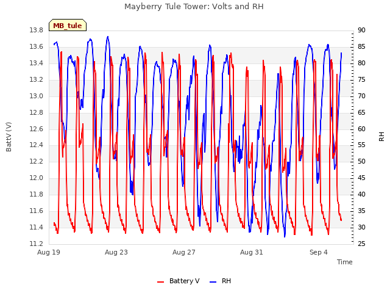Click the 12.4 voltage tick label
Viewport: 390px width, 293px height.
click(x=37, y=145)
